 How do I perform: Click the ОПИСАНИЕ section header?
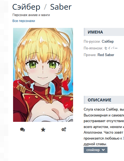point(104,100)
